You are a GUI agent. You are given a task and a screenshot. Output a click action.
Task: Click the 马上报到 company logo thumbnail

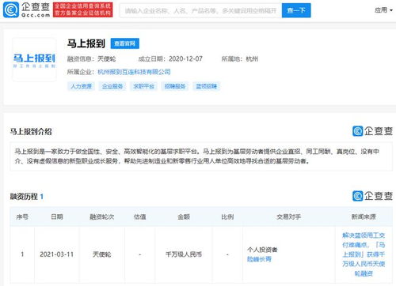click(34, 60)
